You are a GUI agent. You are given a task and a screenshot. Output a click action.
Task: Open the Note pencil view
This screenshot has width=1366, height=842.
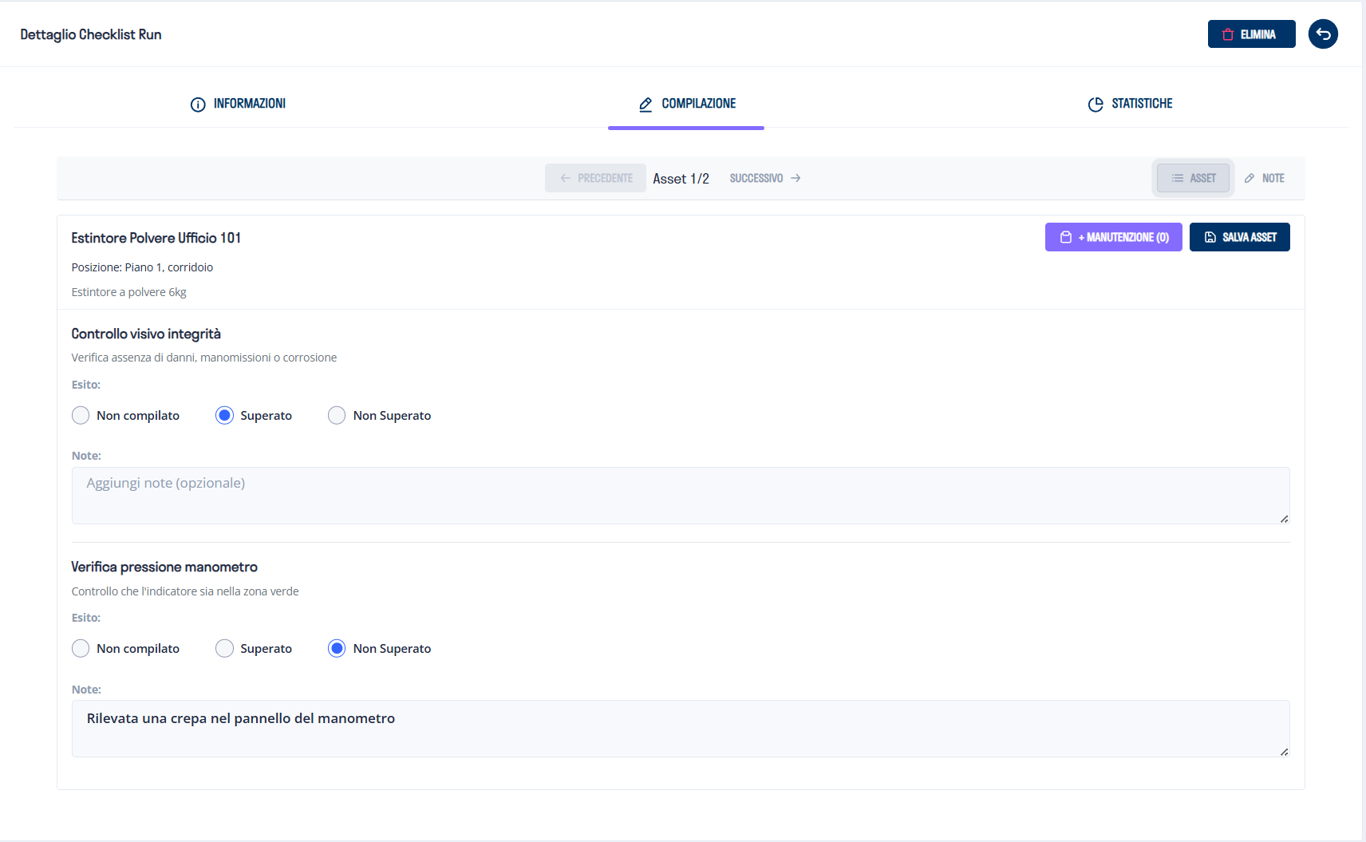1264,178
